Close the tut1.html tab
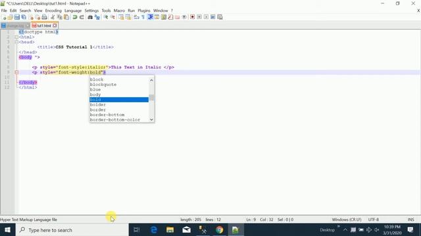Image resolution: width=421 pixels, height=236 pixels. tap(55, 26)
